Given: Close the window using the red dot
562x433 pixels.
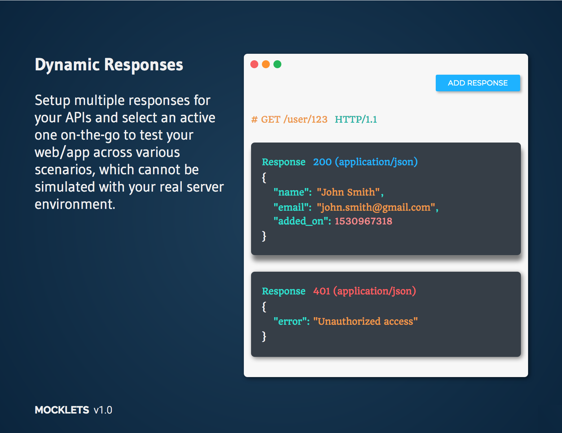Looking at the screenshot, I should coord(254,64).
